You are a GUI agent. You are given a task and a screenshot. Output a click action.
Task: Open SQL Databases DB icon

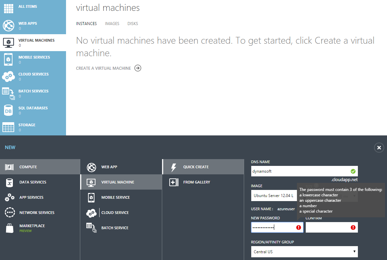tap(8, 110)
